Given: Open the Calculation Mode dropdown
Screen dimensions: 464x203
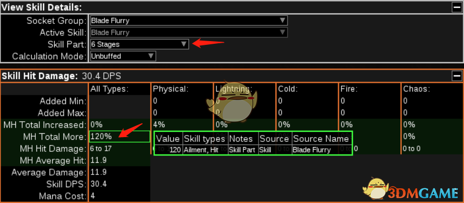Looking at the screenshot, I should click(x=123, y=56).
